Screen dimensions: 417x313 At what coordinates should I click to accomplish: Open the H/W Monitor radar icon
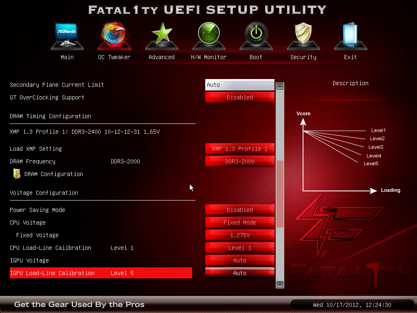pyautogui.click(x=209, y=36)
